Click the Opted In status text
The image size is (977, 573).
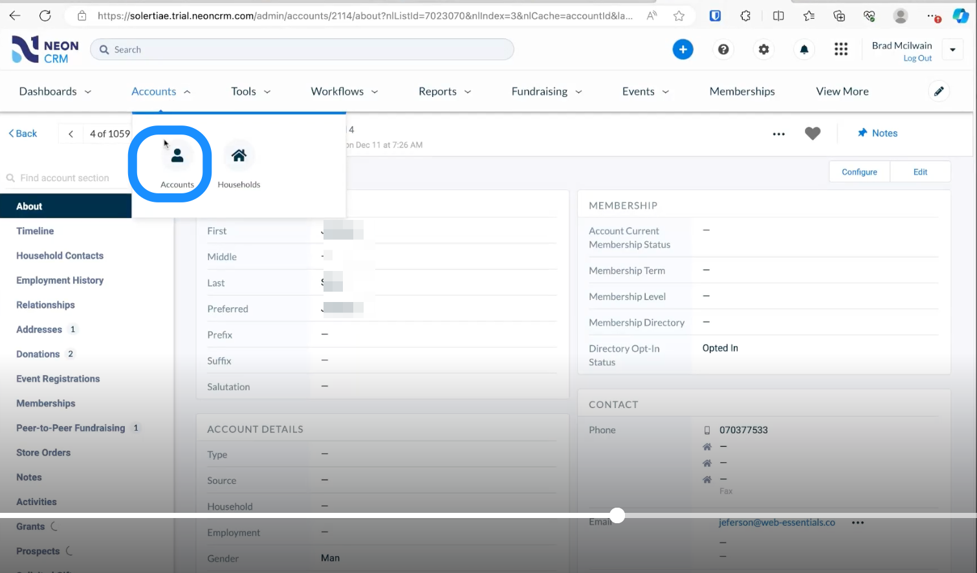click(x=720, y=348)
